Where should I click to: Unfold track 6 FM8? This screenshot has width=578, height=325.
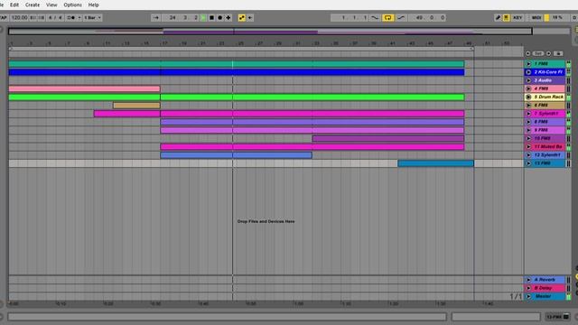tap(528, 106)
